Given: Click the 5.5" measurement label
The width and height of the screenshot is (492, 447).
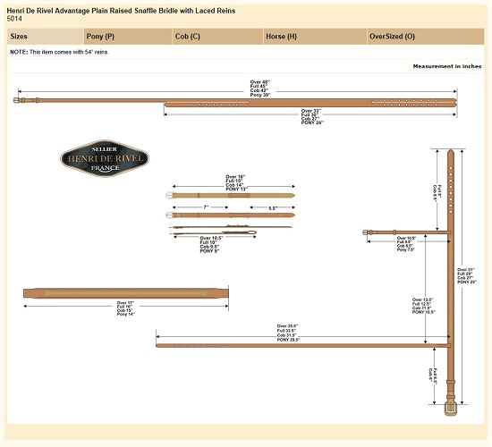Looking at the screenshot, I should tap(273, 208).
